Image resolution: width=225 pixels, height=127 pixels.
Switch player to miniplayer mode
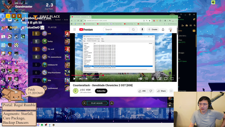tap(159, 79)
